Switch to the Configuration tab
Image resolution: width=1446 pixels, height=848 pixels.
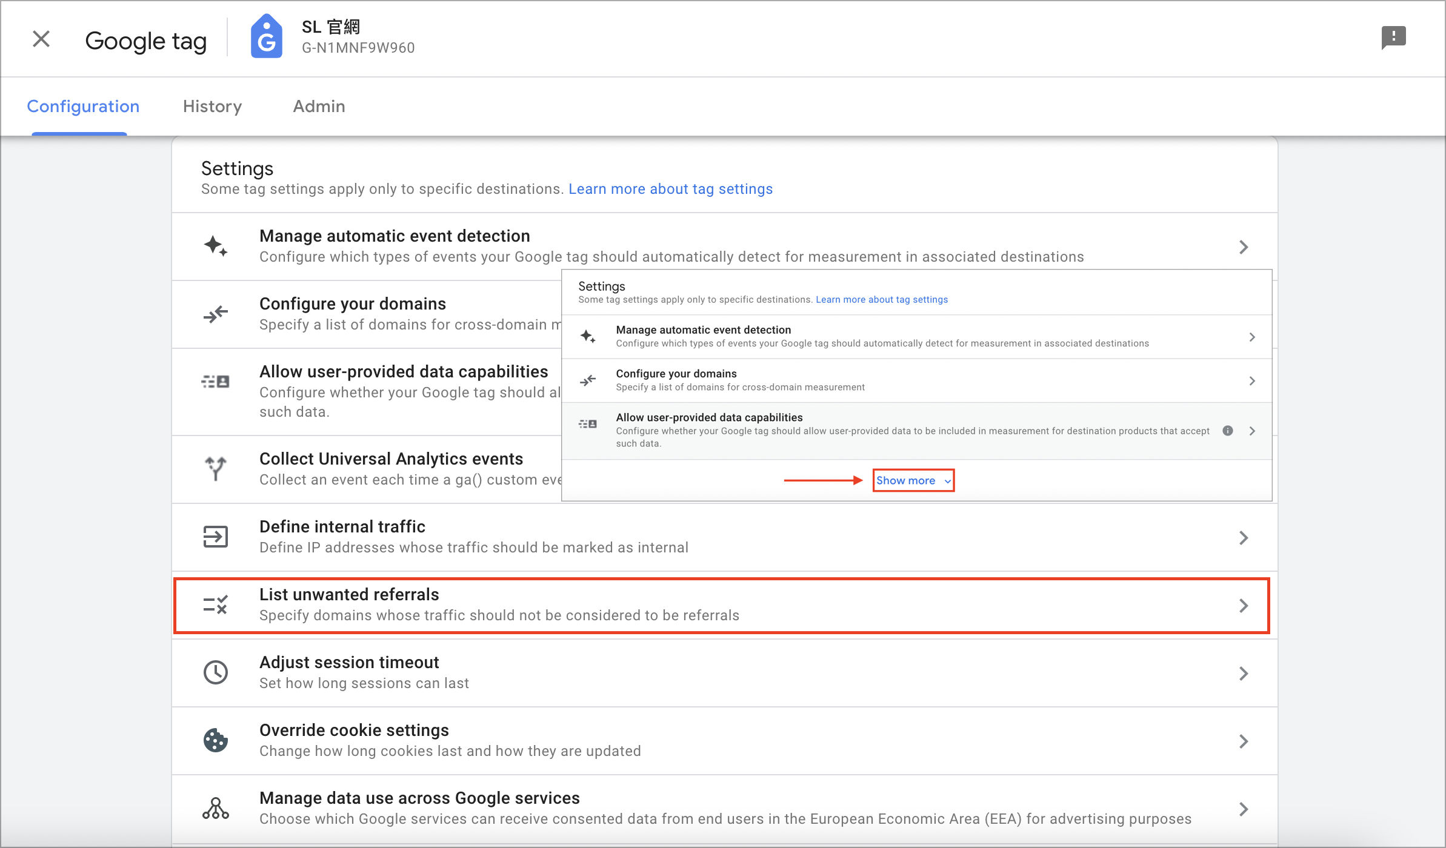tap(83, 106)
